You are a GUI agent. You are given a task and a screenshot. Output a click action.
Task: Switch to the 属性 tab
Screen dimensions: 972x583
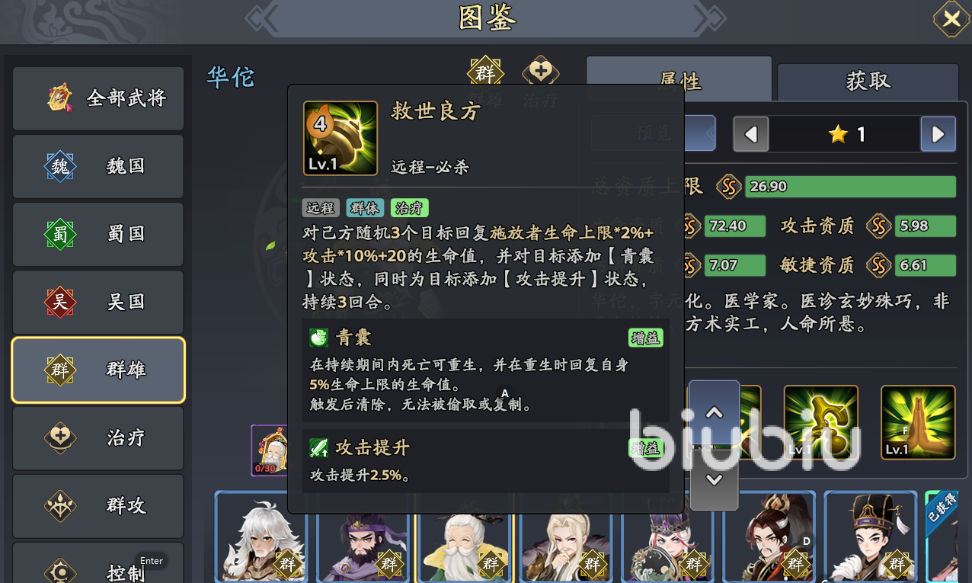679,79
